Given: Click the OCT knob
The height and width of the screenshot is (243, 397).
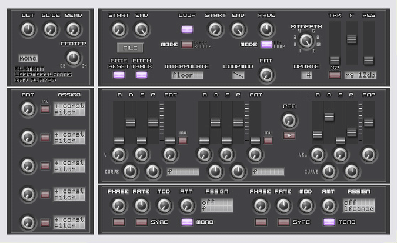Looking at the screenshot, I should pos(28,29).
